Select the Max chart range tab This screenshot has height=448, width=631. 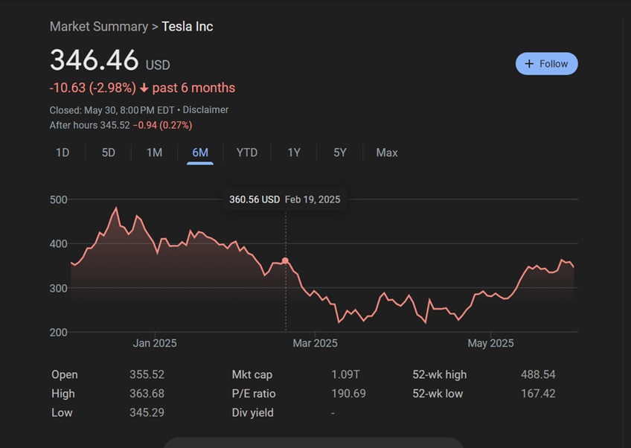point(387,153)
